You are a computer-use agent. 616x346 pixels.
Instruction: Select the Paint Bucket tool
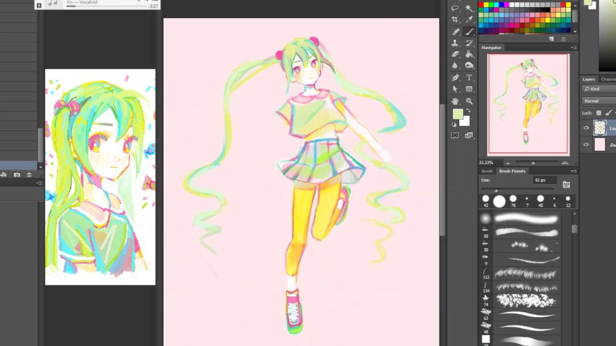click(x=469, y=54)
